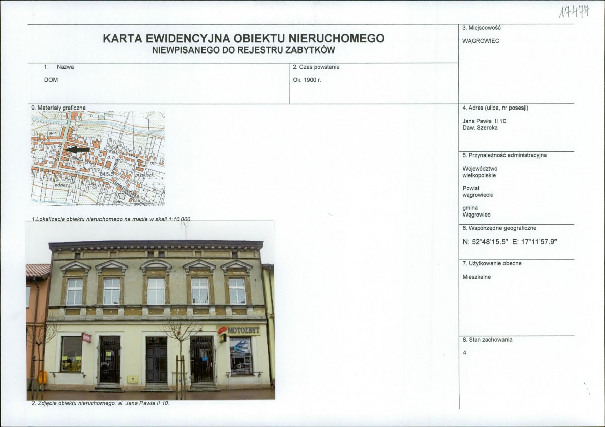Click the subtitle 'NIEWPISANEGO DO REJESTRU ZABYTKÓW'
605x427 pixels.
(243, 50)
